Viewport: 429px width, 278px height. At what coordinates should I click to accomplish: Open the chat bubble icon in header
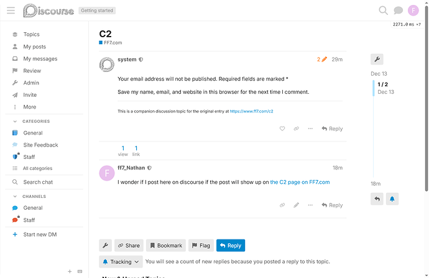pyautogui.click(x=398, y=11)
